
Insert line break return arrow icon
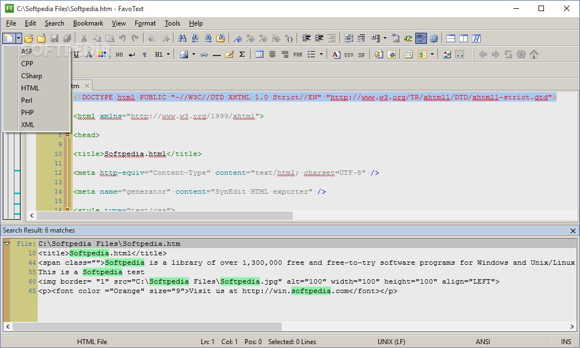132,54
